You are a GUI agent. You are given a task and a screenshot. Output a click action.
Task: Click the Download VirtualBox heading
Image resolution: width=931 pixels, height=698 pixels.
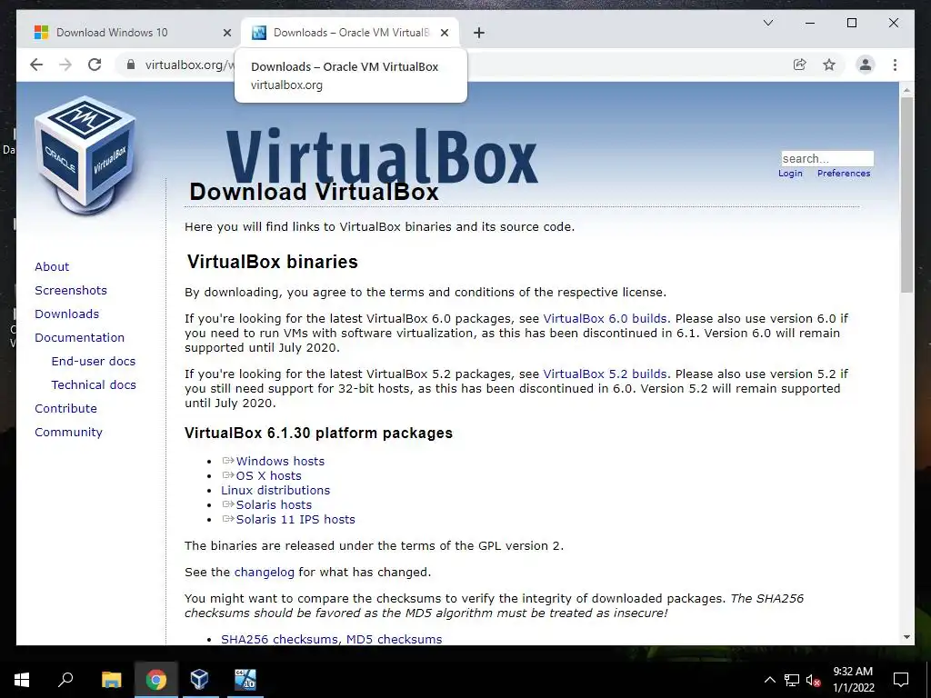(314, 192)
